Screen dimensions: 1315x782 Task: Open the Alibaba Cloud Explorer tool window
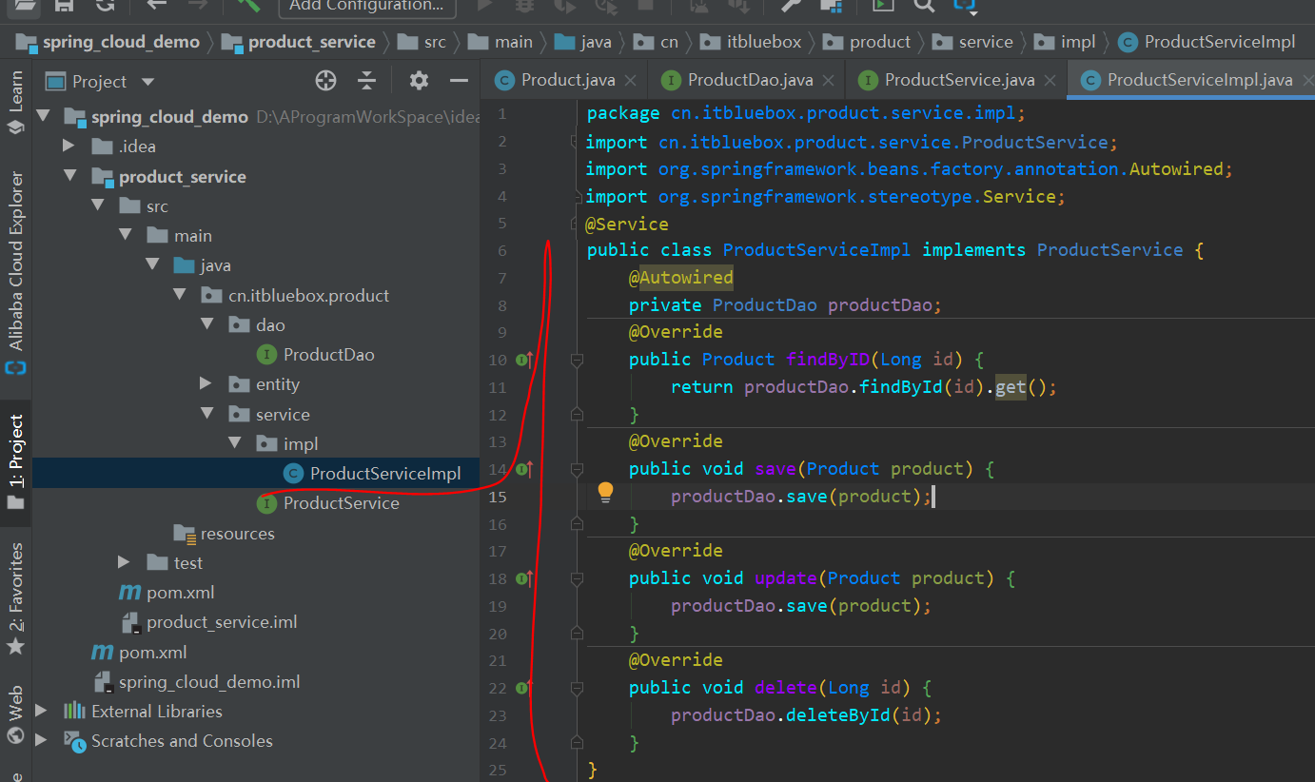pos(15,271)
